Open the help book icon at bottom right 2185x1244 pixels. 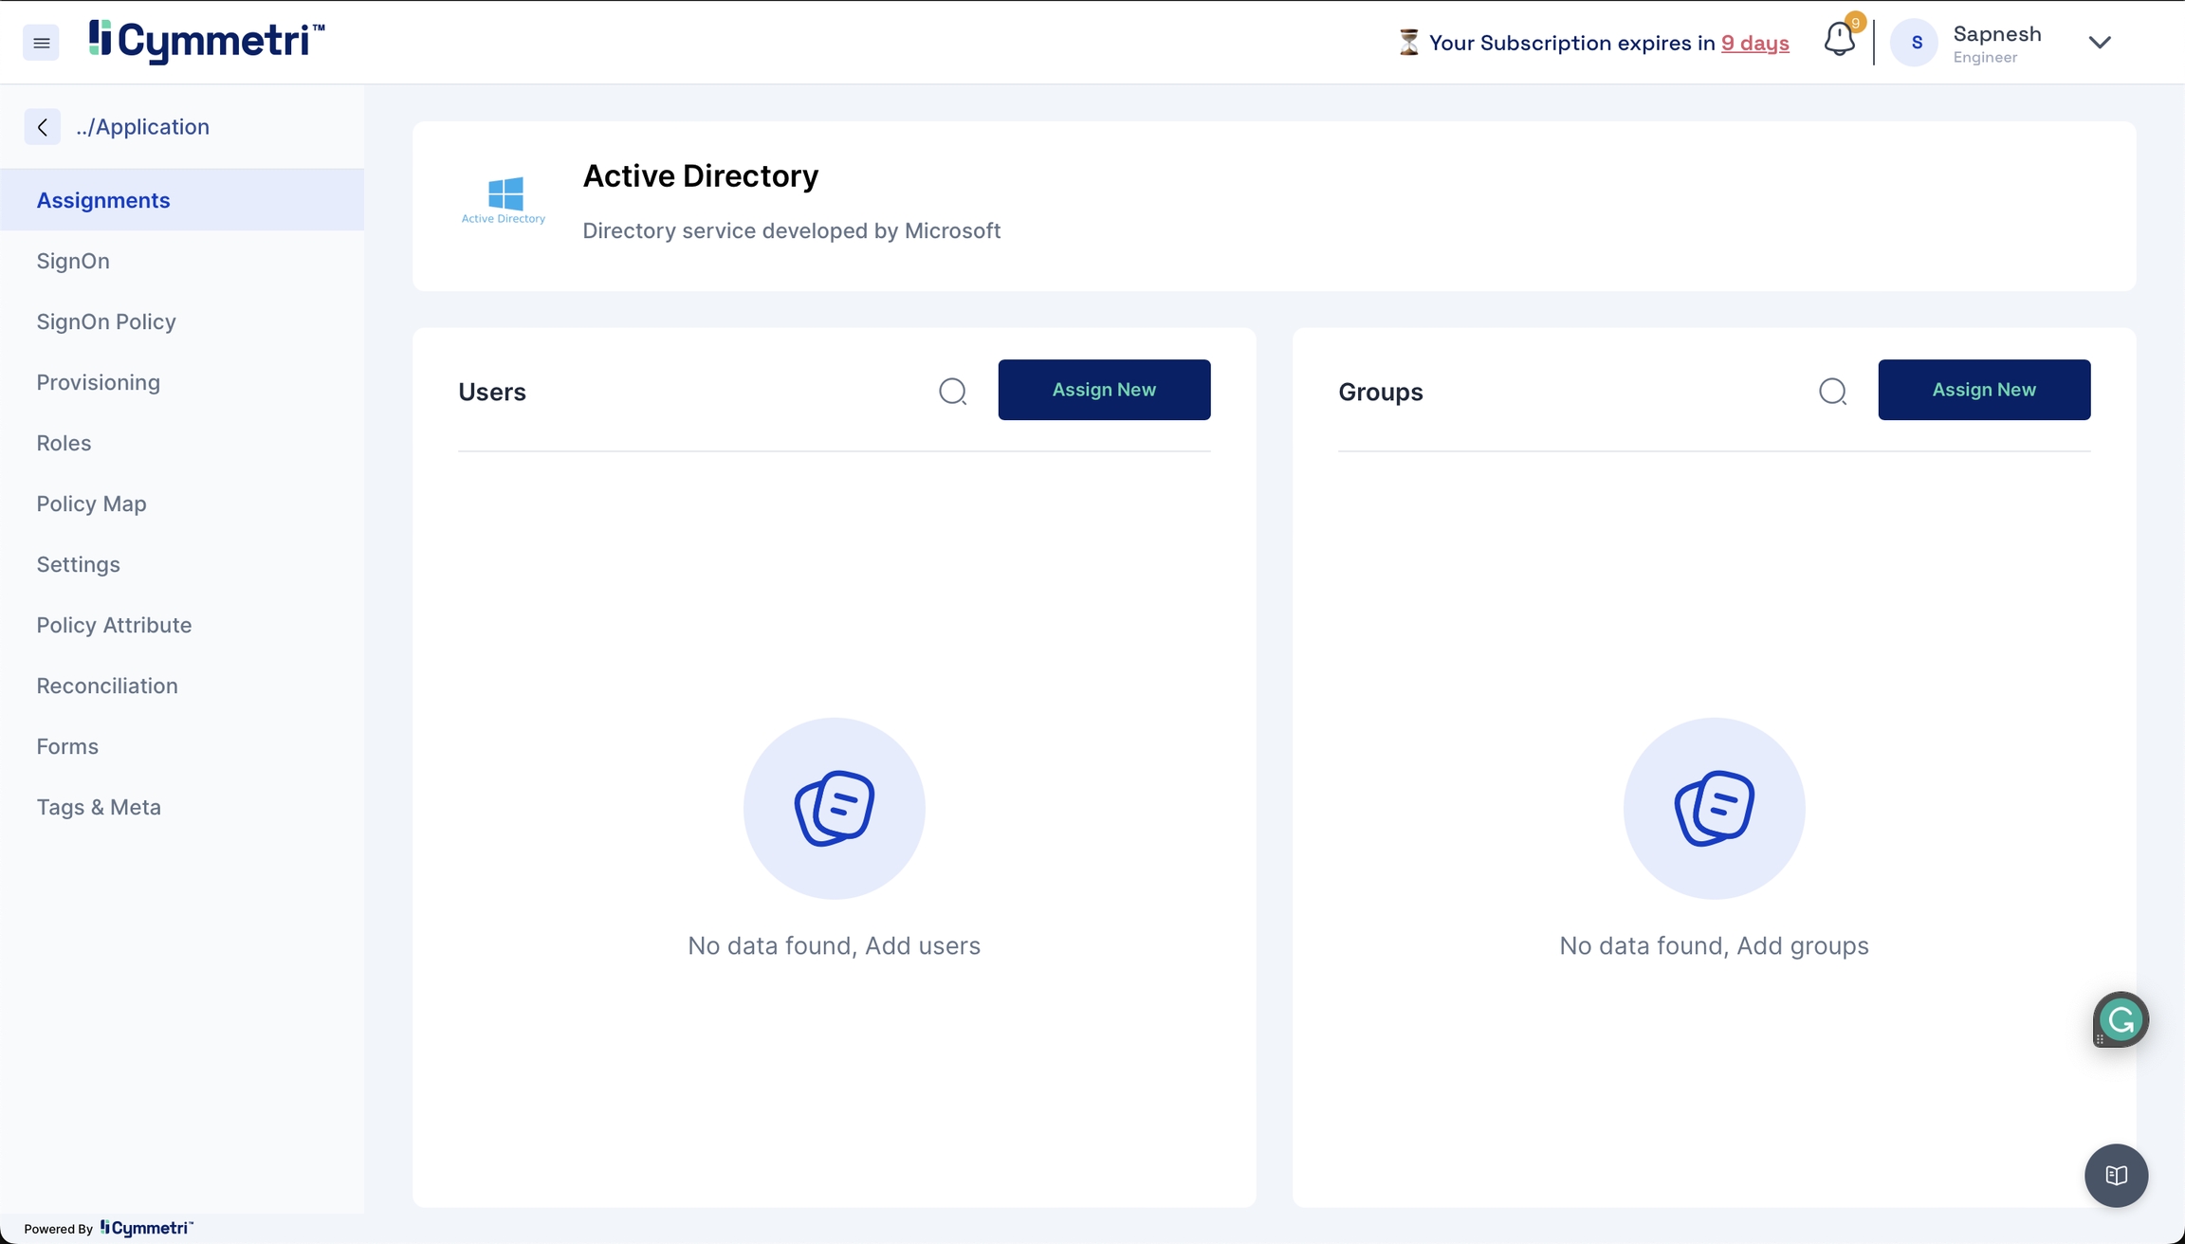point(2116,1175)
